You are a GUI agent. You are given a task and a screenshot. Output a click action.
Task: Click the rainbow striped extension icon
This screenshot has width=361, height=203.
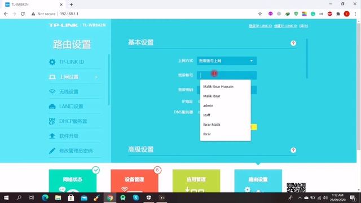pyautogui.click(x=305, y=14)
